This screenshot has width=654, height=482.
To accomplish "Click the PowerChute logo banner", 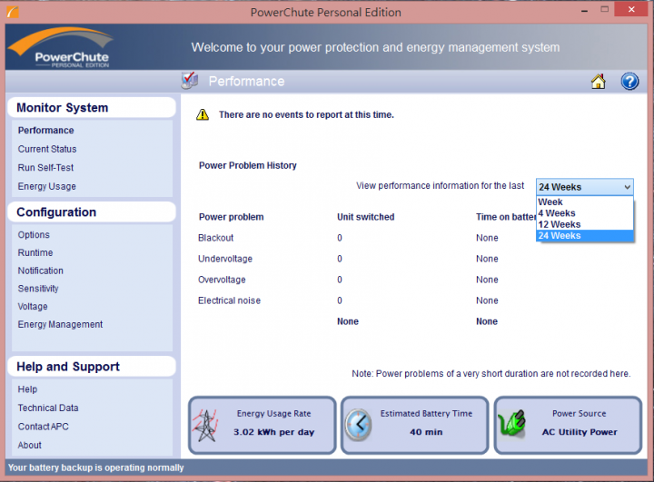I will [x=61, y=47].
